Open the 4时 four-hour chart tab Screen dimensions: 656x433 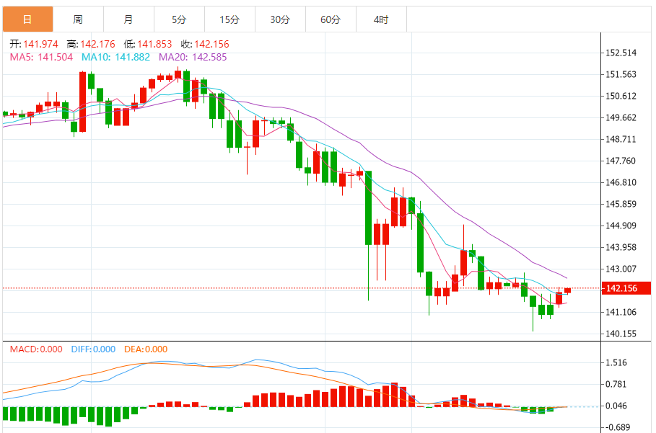382,19
